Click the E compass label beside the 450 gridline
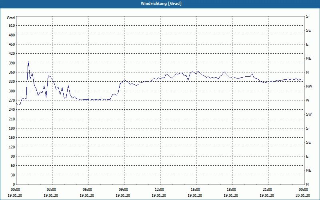This screenshot has height=200, width=320. coord(307,44)
